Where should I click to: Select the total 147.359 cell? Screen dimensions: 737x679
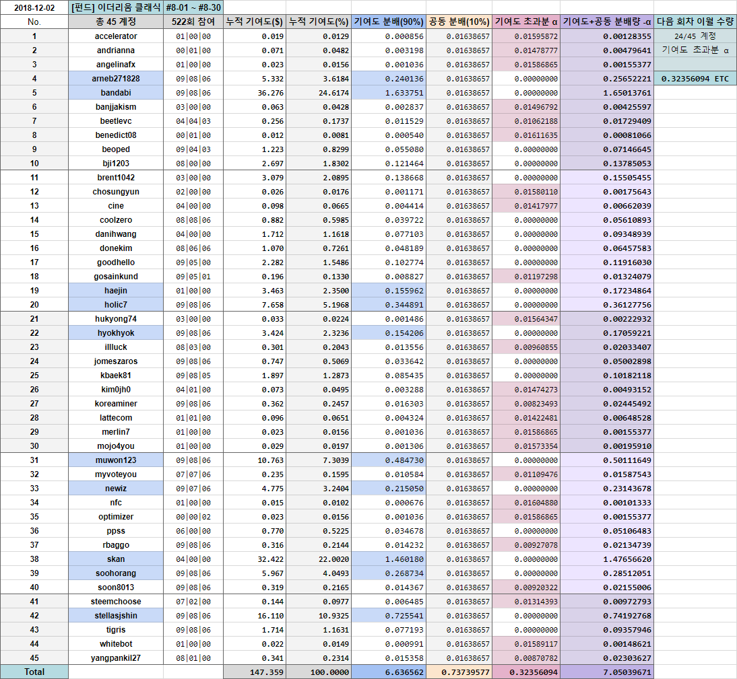pos(254,672)
